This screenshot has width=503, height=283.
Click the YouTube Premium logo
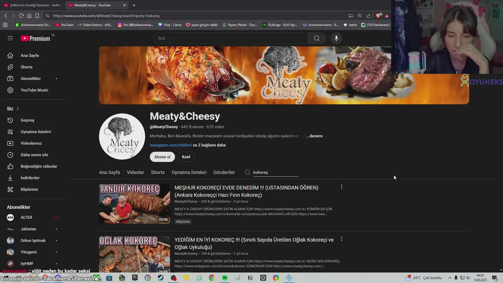(36, 38)
